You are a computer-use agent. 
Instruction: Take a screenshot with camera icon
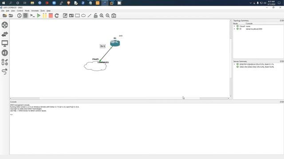114,16
